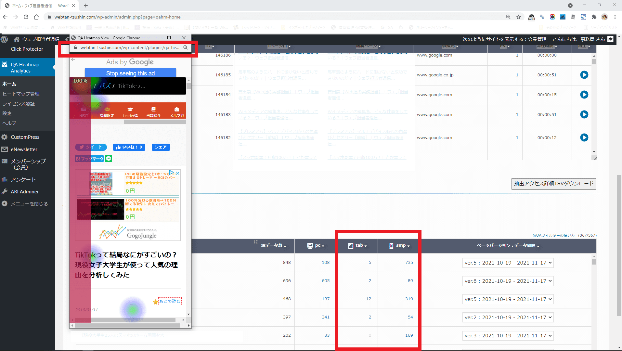Viewport: 622px width, 351px height.
Task: Open version dropdown showing ver.6 date range
Action: pyautogui.click(x=508, y=281)
